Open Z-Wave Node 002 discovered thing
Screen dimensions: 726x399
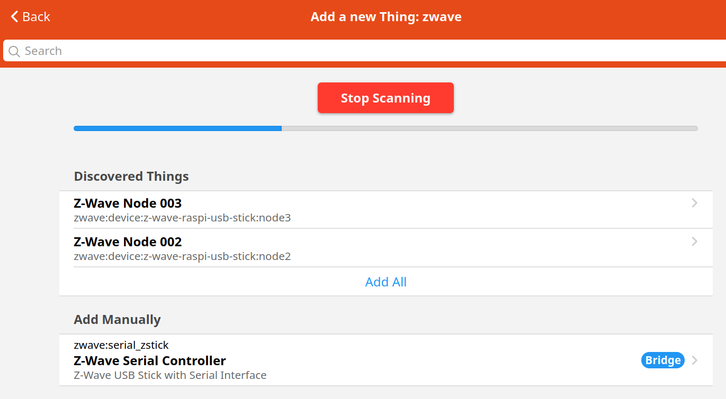click(x=386, y=248)
